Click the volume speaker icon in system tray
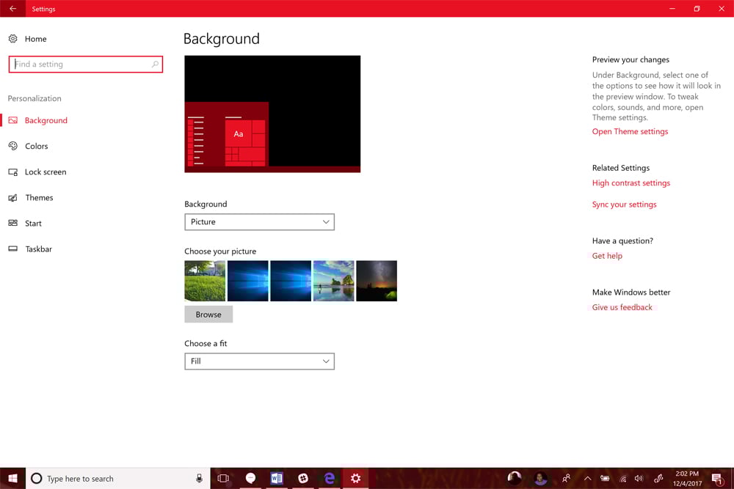This screenshot has width=734, height=489. pyautogui.click(x=639, y=477)
